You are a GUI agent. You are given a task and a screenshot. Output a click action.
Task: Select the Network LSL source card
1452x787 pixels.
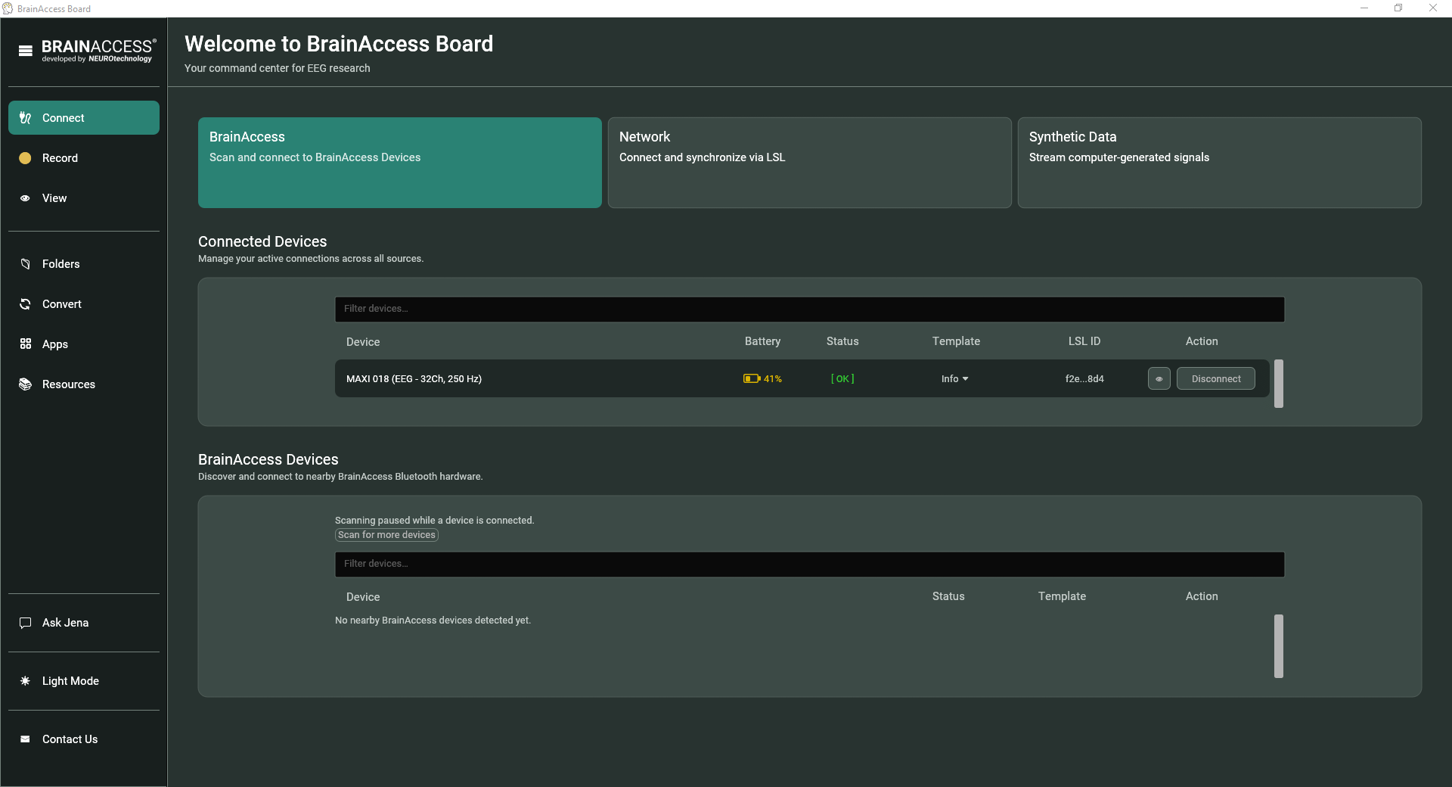(810, 163)
